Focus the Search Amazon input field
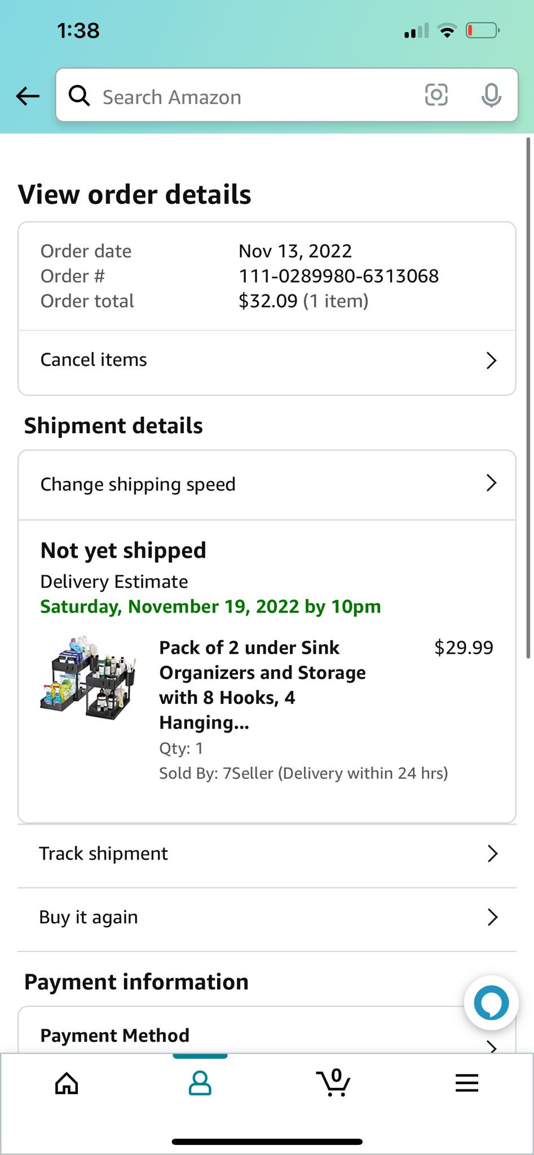This screenshot has width=534, height=1155. [x=248, y=96]
